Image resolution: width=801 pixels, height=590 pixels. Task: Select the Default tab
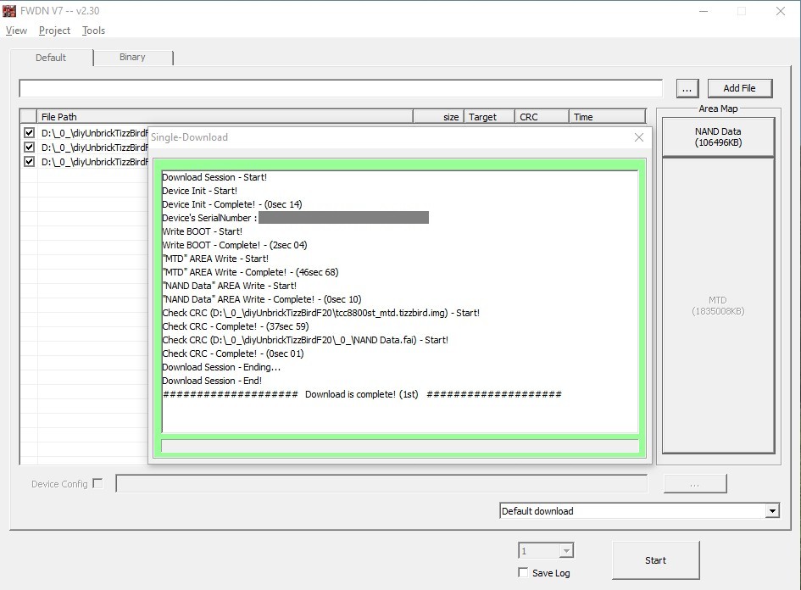tap(51, 58)
